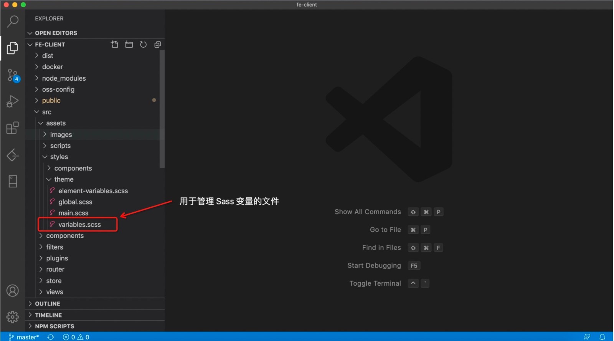Collapse the OPEN EDITORS section
The width and height of the screenshot is (614, 341).
95,33
